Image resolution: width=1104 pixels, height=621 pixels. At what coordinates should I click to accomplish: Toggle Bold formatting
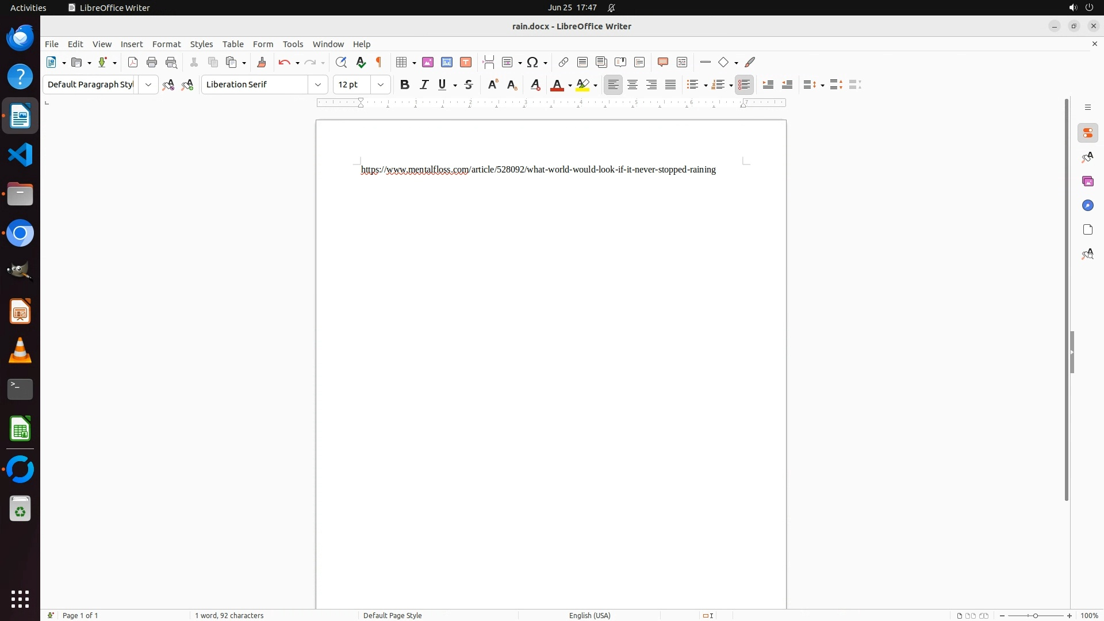pyautogui.click(x=405, y=85)
